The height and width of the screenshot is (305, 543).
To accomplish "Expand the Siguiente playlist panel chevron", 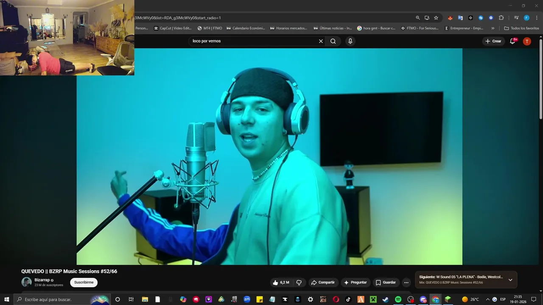I will pos(510,280).
